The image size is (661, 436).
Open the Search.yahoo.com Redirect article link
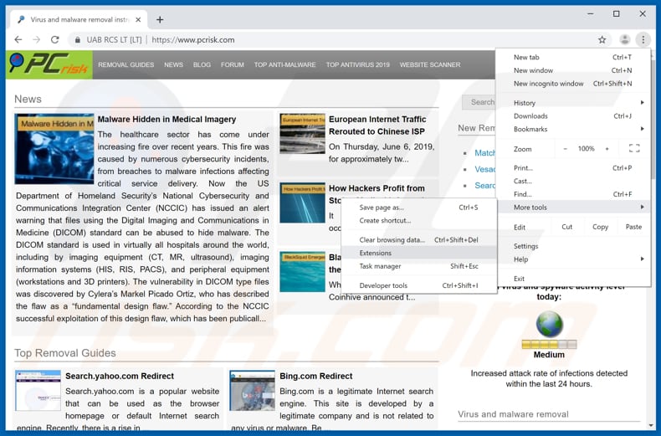[x=120, y=377]
